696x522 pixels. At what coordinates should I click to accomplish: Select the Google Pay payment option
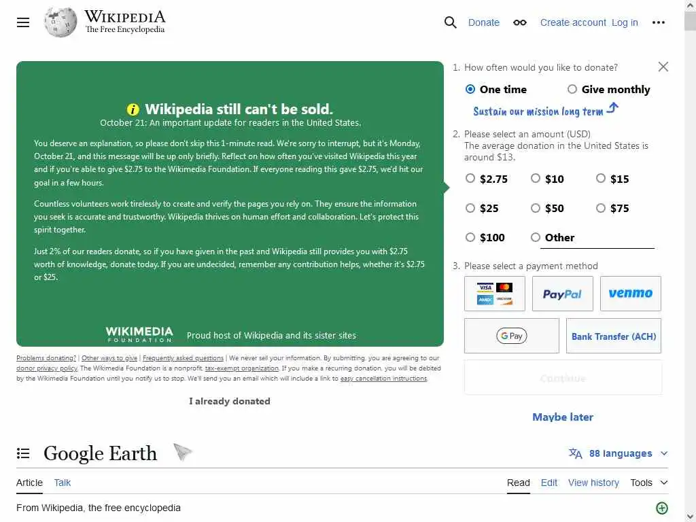point(511,336)
